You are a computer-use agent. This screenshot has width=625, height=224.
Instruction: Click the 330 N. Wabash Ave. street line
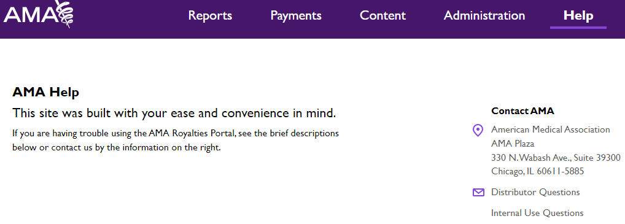[556, 158]
